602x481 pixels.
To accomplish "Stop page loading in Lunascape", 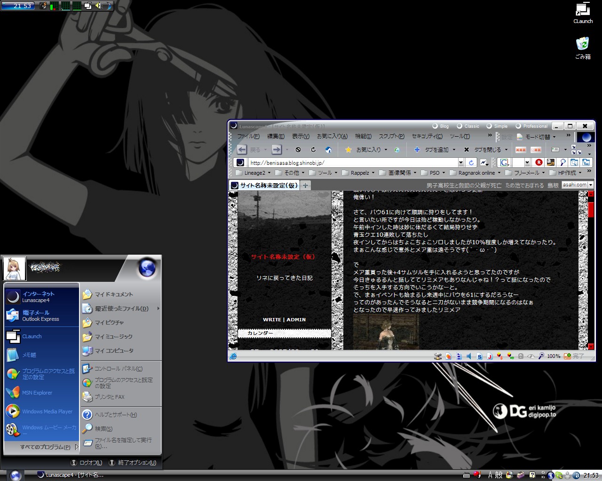I will [298, 149].
